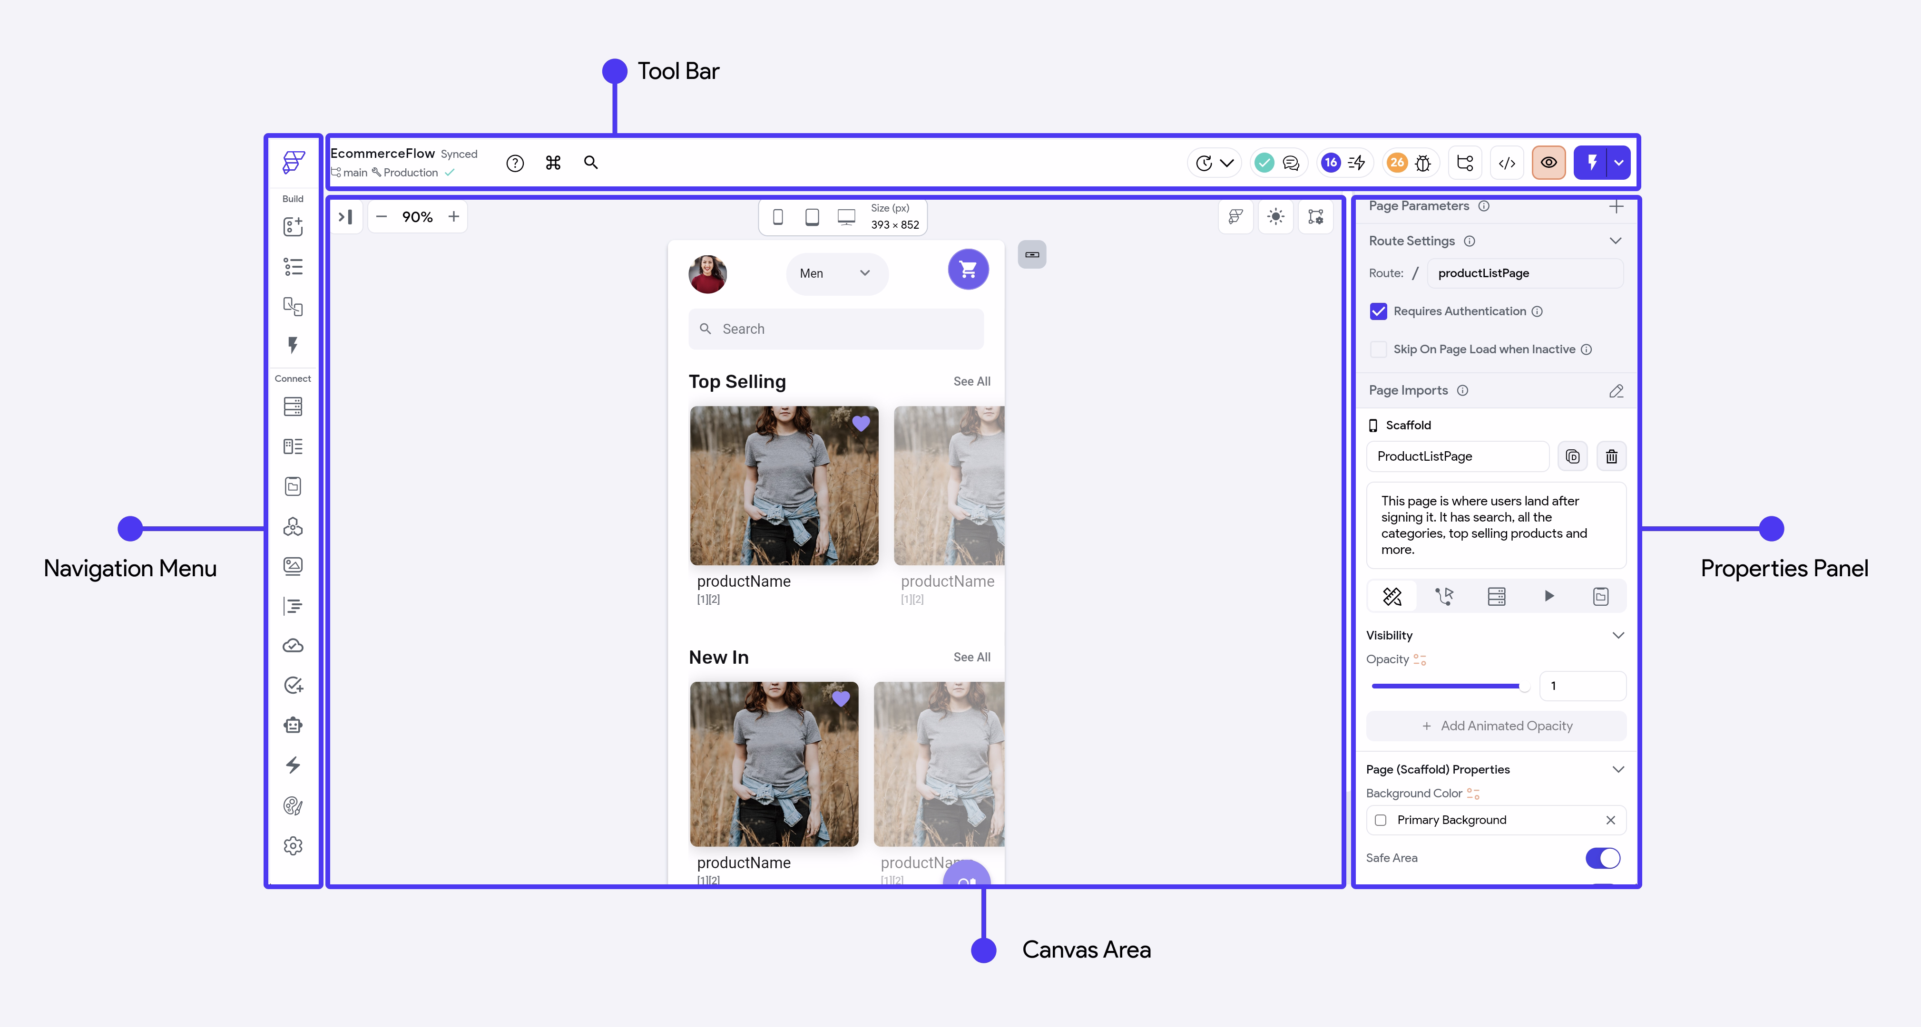Open the Custom Code icon in the sidebar
This screenshot has width=1921, height=1027.
pos(293,606)
